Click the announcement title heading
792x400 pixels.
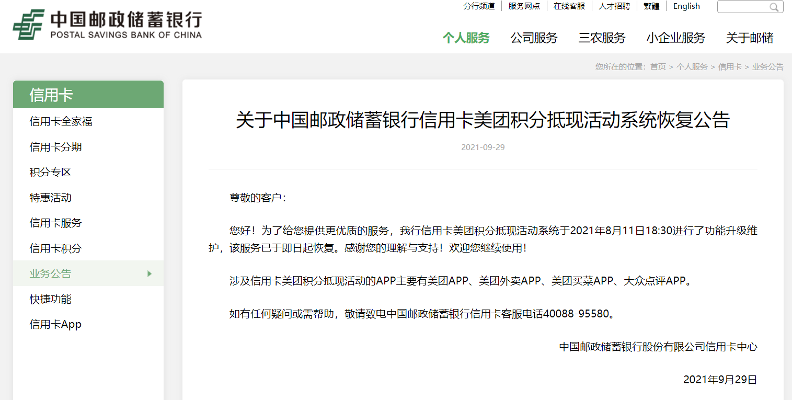[x=483, y=120]
